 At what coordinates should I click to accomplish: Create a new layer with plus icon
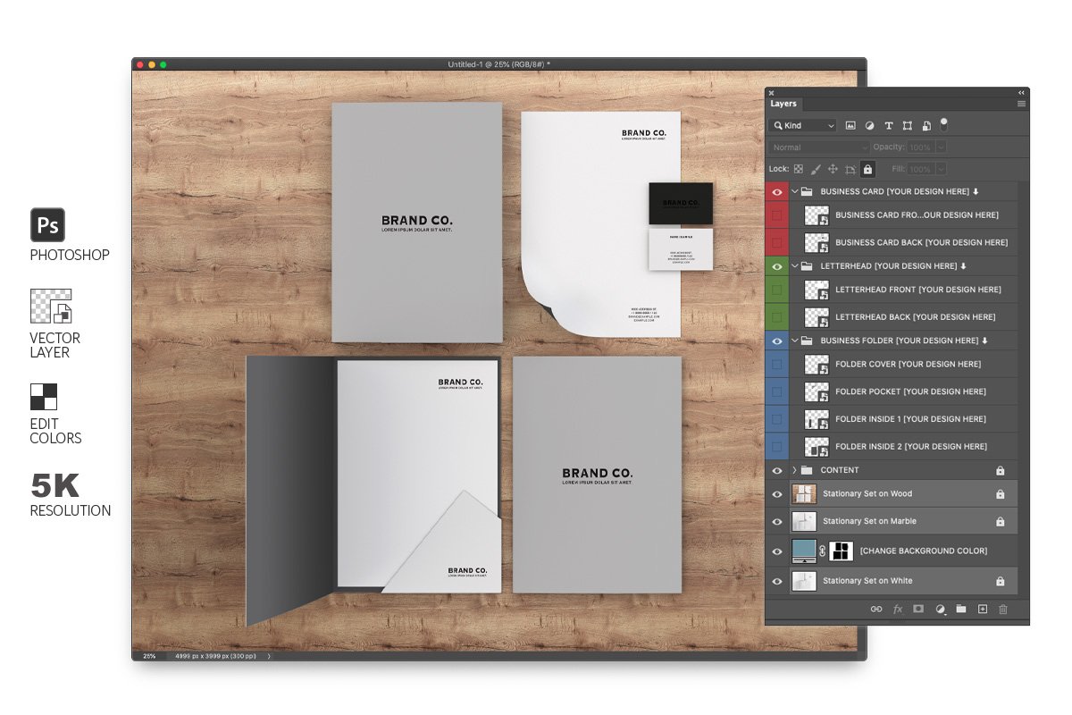click(x=982, y=609)
